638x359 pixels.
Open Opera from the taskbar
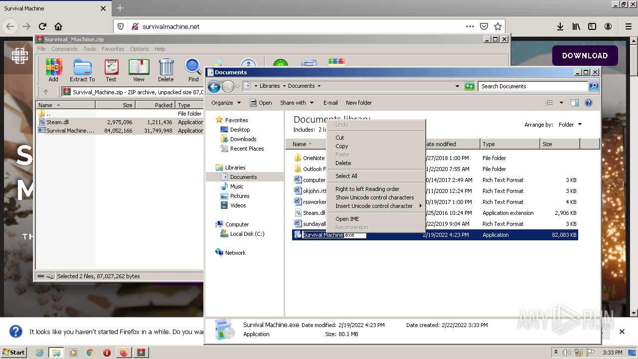pos(107,353)
